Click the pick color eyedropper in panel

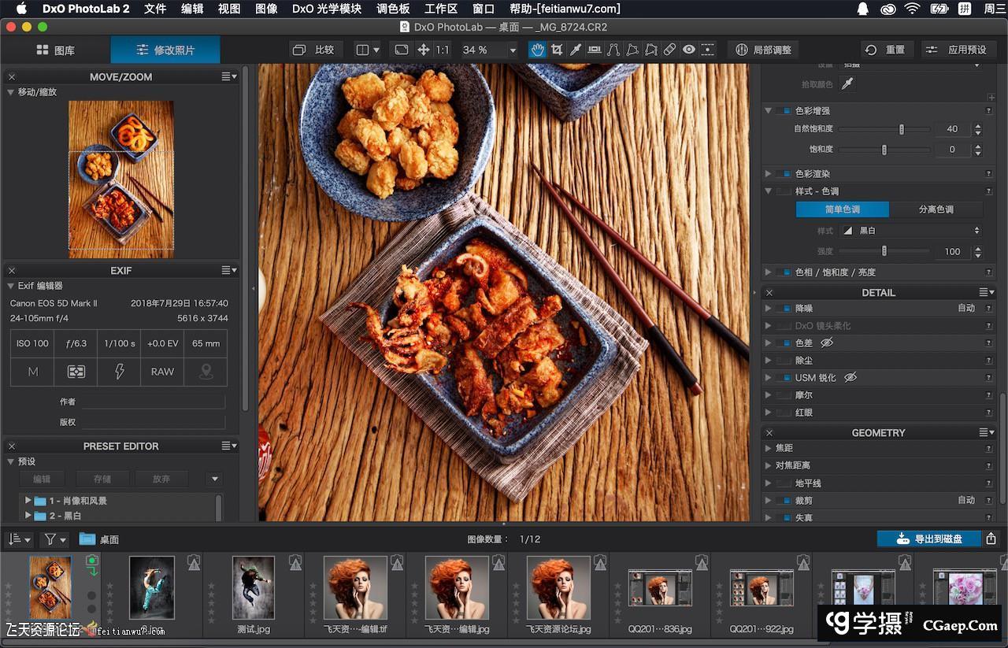[x=847, y=83]
